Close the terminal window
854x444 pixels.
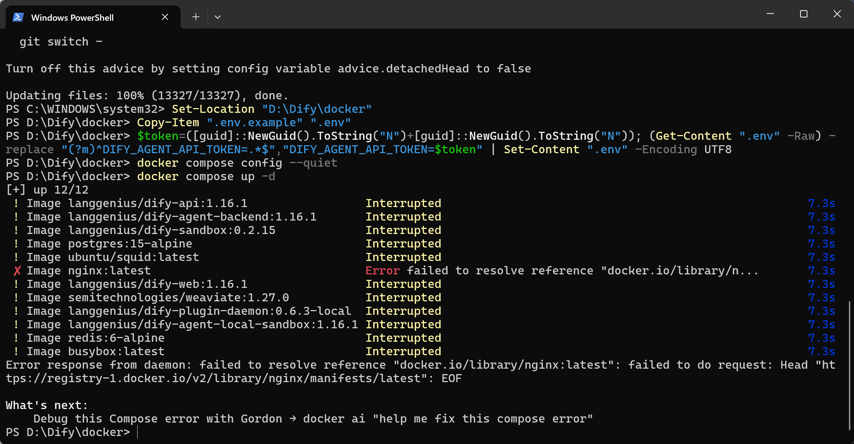tap(837, 14)
